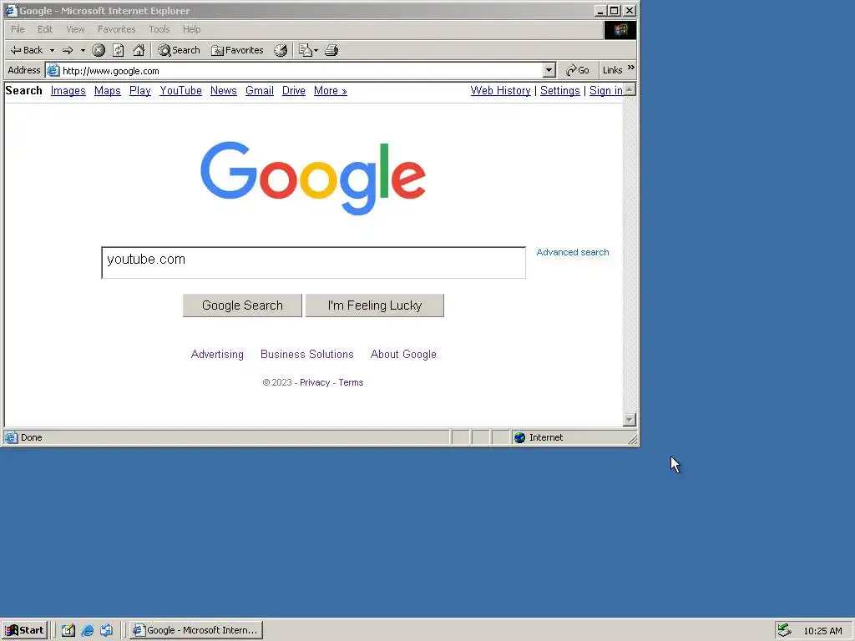855x641 pixels.
Task: Click the Go button beside address
Action: [x=578, y=70]
